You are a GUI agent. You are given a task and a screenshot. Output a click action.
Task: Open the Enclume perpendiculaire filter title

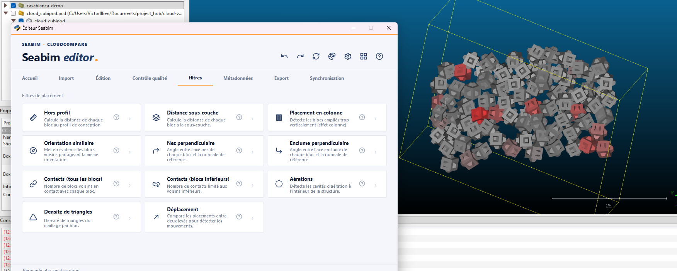tap(319, 143)
